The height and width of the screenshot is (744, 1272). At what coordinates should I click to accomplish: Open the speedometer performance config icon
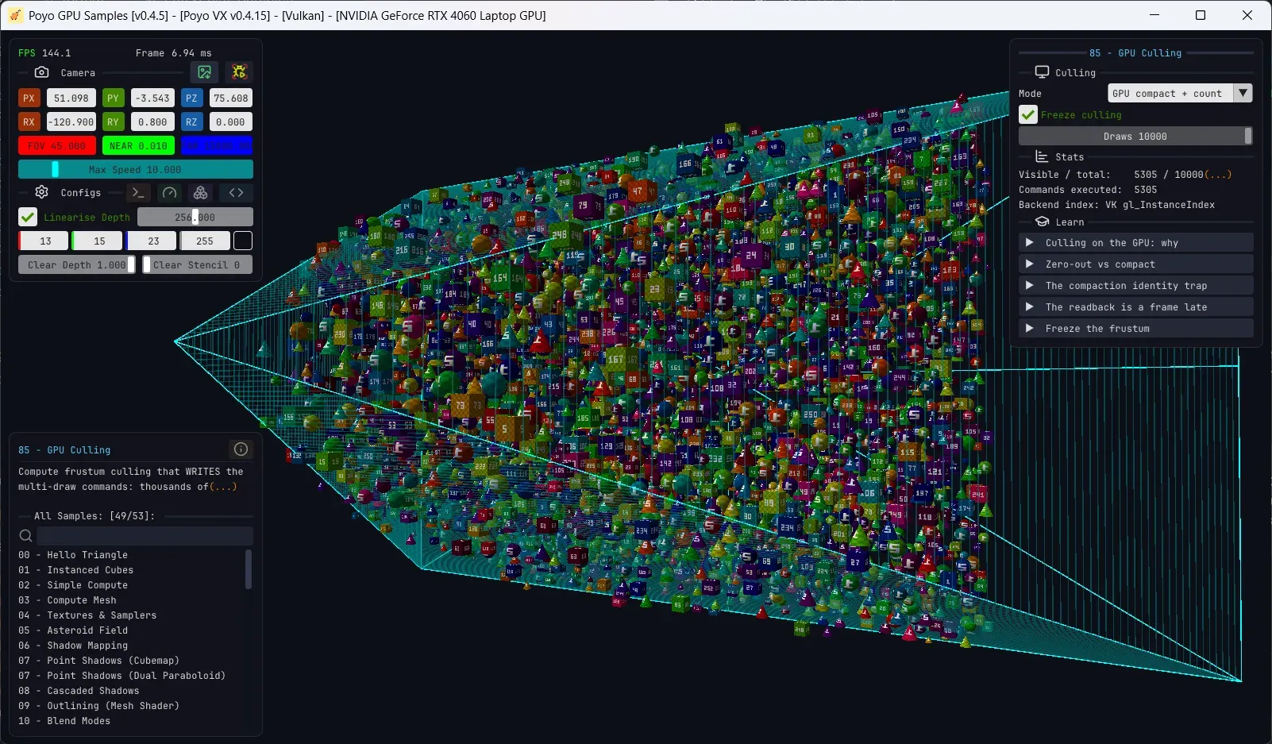(169, 192)
